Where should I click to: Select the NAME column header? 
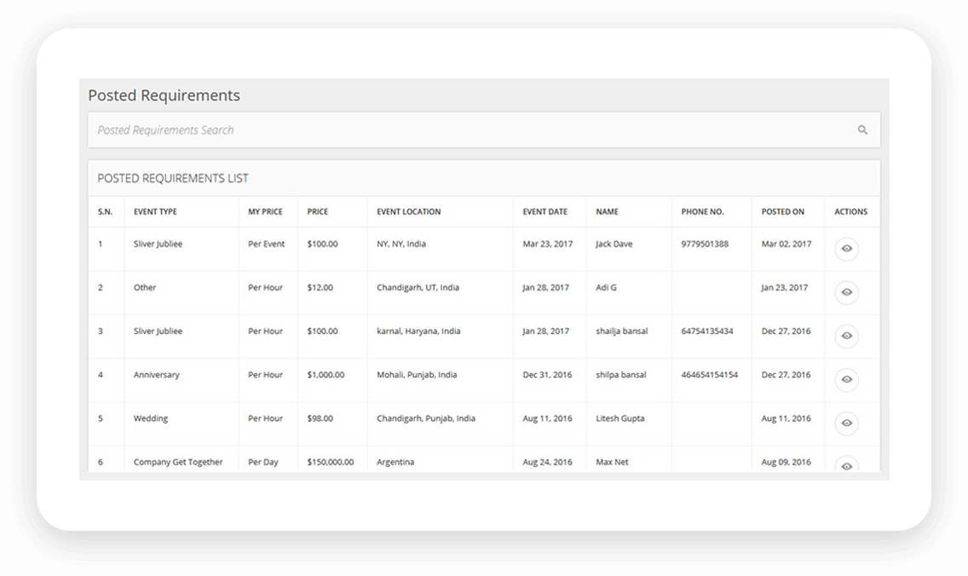(x=606, y=211)
